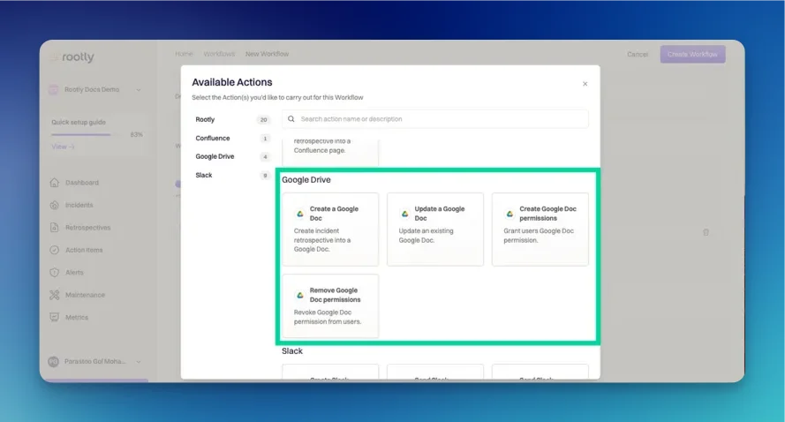Click the Alerts shield icon
This screenshot has height=422, width=785.
[x=55, y=272]
